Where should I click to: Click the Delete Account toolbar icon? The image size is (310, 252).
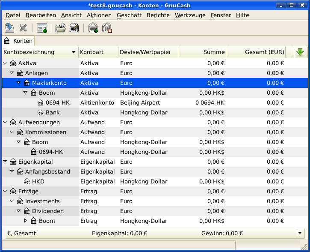pos(107,28)
